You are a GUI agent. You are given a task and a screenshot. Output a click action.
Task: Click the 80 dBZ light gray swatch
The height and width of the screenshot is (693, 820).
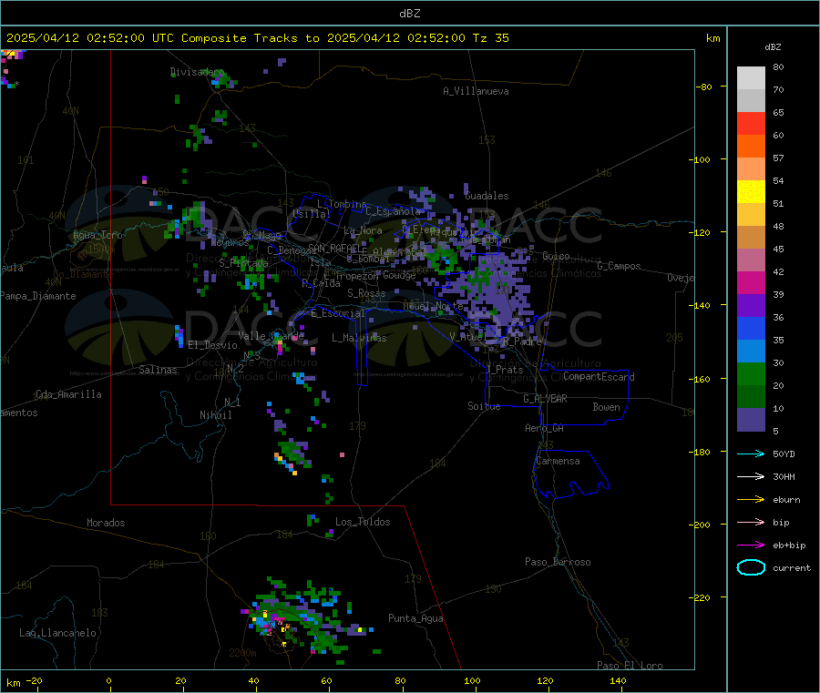pyautogui.click(x=751, y=78)
